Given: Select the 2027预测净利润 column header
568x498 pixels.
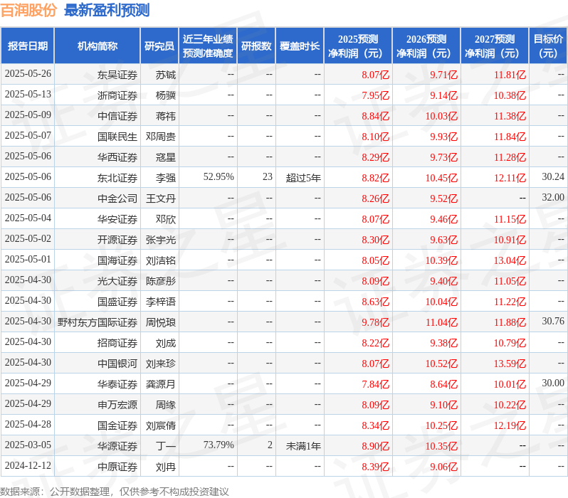Looking at the screenshot, I should click(495, 46).
